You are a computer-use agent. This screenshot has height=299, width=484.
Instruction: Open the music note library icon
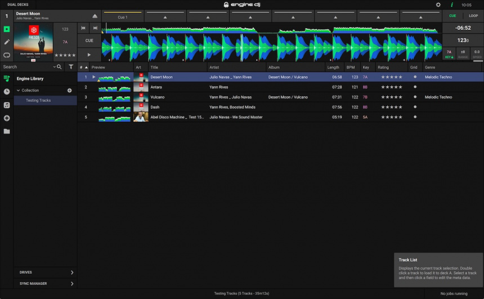[7, 105]
